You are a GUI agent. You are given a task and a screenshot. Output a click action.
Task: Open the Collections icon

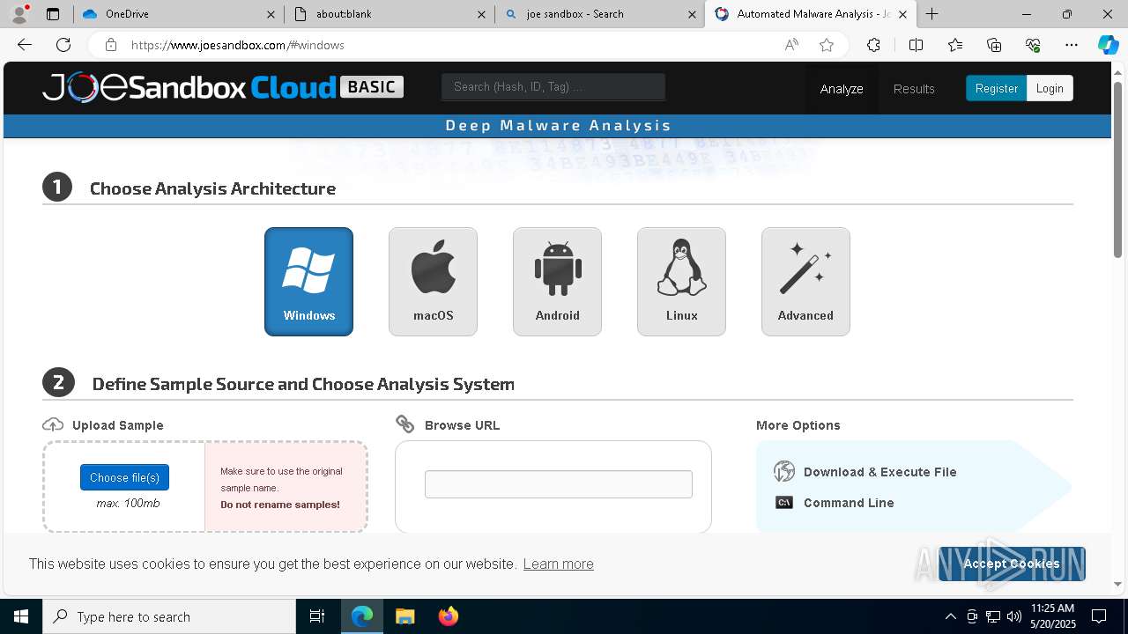(x=994, y=45)
